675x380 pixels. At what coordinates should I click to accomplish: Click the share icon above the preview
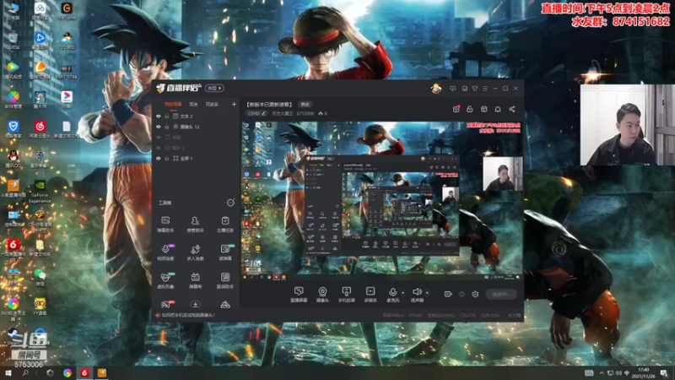[512, 109]
